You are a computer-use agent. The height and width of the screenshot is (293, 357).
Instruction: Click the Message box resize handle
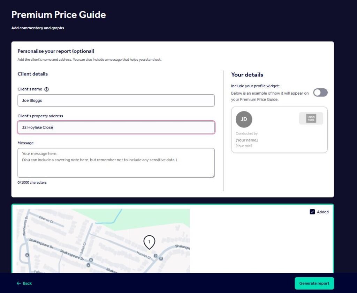[213, 176]
